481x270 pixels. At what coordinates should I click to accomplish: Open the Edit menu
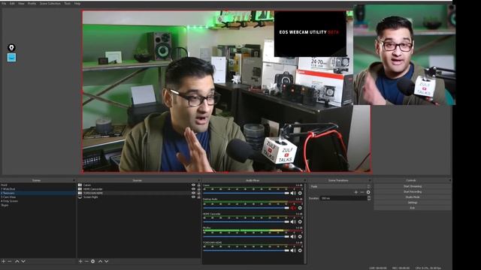(x=12, y=3)
